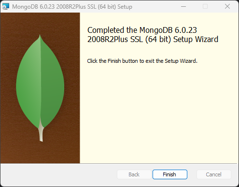Click the disabled maximize button
The height and width of the screenshot is (187, 239).
[x=205, y=6]
